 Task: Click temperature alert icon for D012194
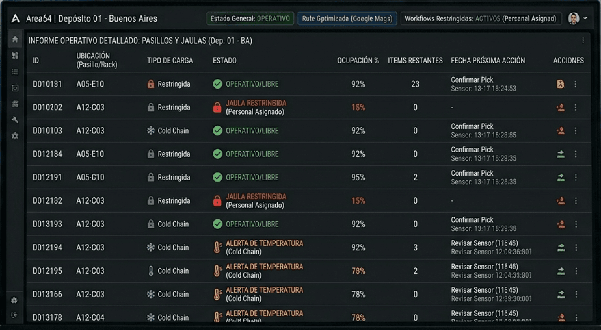tap(218, 247)
